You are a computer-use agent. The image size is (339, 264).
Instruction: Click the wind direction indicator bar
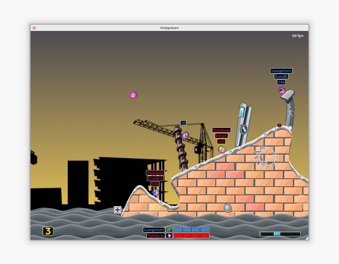[280, 234]
